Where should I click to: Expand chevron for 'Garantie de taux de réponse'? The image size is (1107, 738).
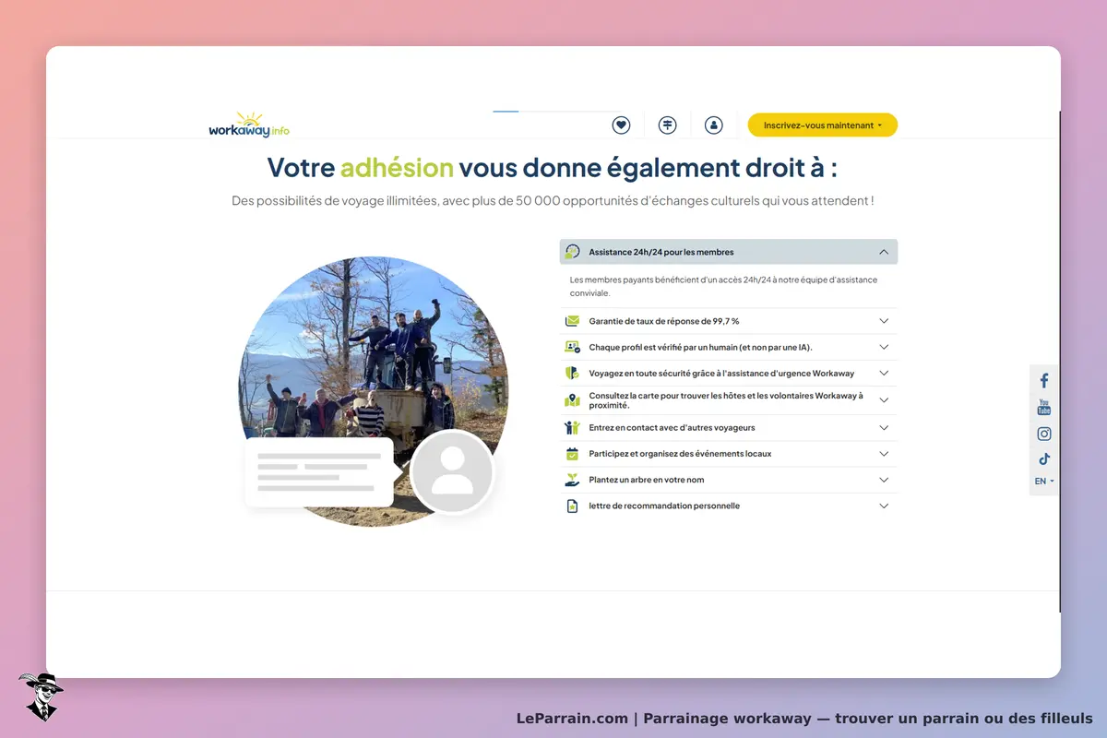(884, 321)
